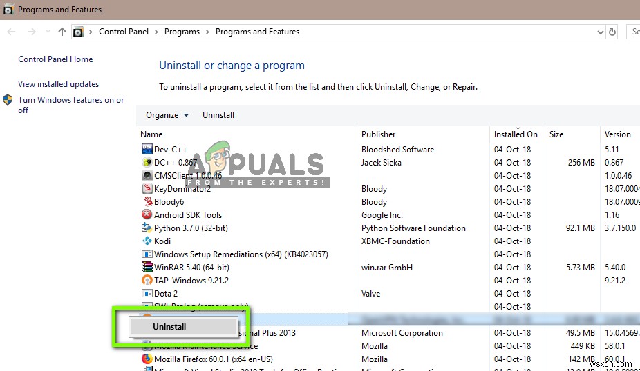Click the Dev-C++ program icon
This screenshot has height=371, width=640.
pyautogui.click(x=147, y=149)
